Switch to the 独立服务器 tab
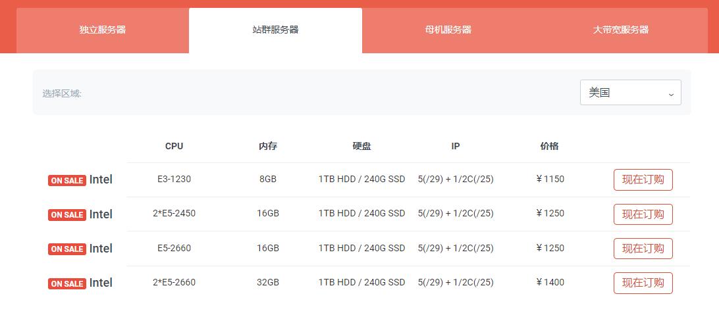The width and height of the screenshot is (719, 315). click(102, 30)
